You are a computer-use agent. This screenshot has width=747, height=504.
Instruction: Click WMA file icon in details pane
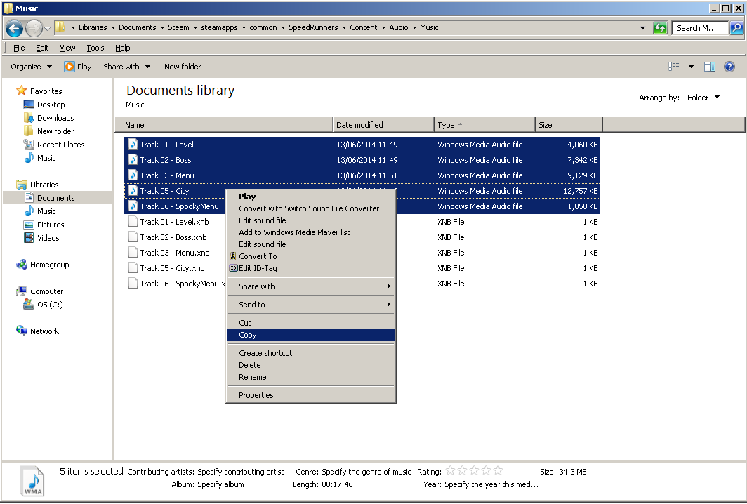pyautogui.click(x=32, y=481)
